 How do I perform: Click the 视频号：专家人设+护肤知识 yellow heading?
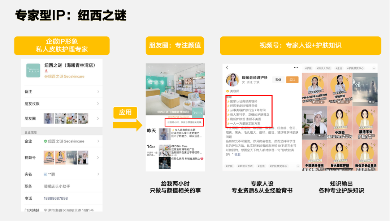point(300,45)
